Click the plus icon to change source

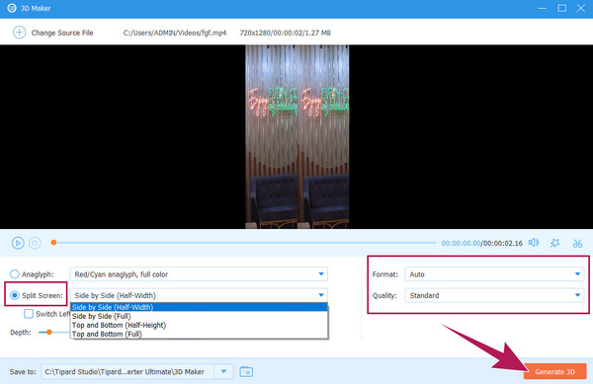pyautogui.click(x=20, y=33)
